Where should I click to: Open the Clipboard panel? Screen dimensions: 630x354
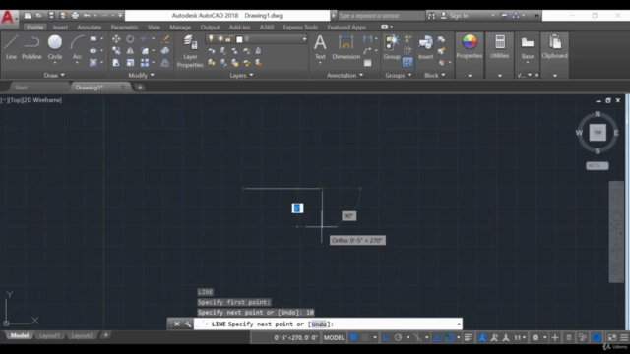tap(554, 47)
